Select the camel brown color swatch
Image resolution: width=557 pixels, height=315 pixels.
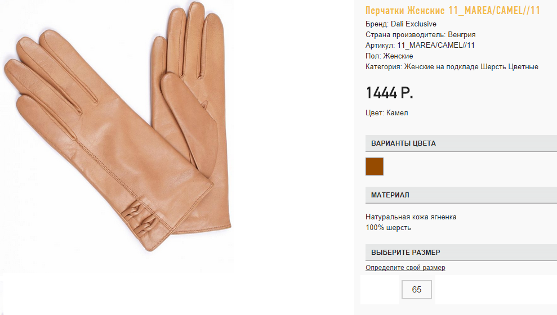(x=375, y=166)
